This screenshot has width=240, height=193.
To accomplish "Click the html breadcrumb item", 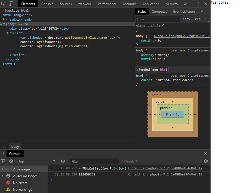I will [4, 147].
